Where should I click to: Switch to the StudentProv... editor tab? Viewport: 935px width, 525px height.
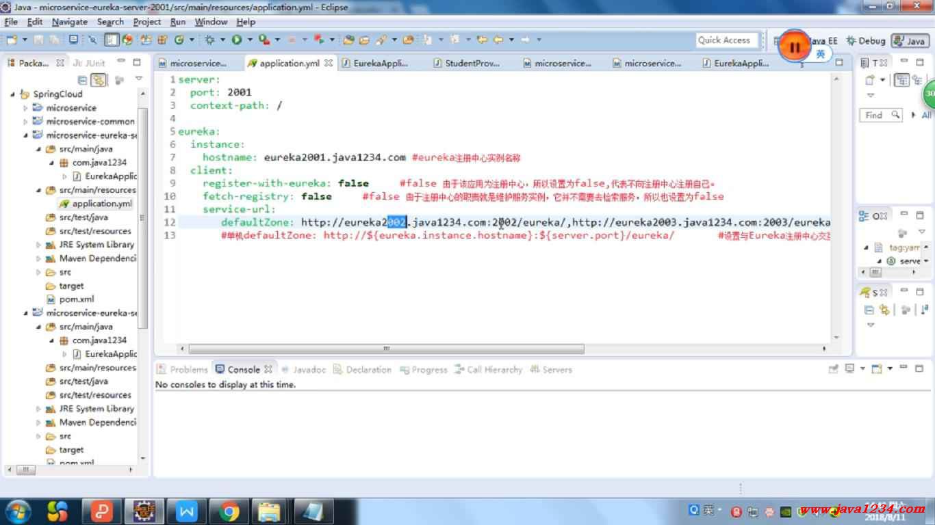pyautogui.click(x=472, y=63)
